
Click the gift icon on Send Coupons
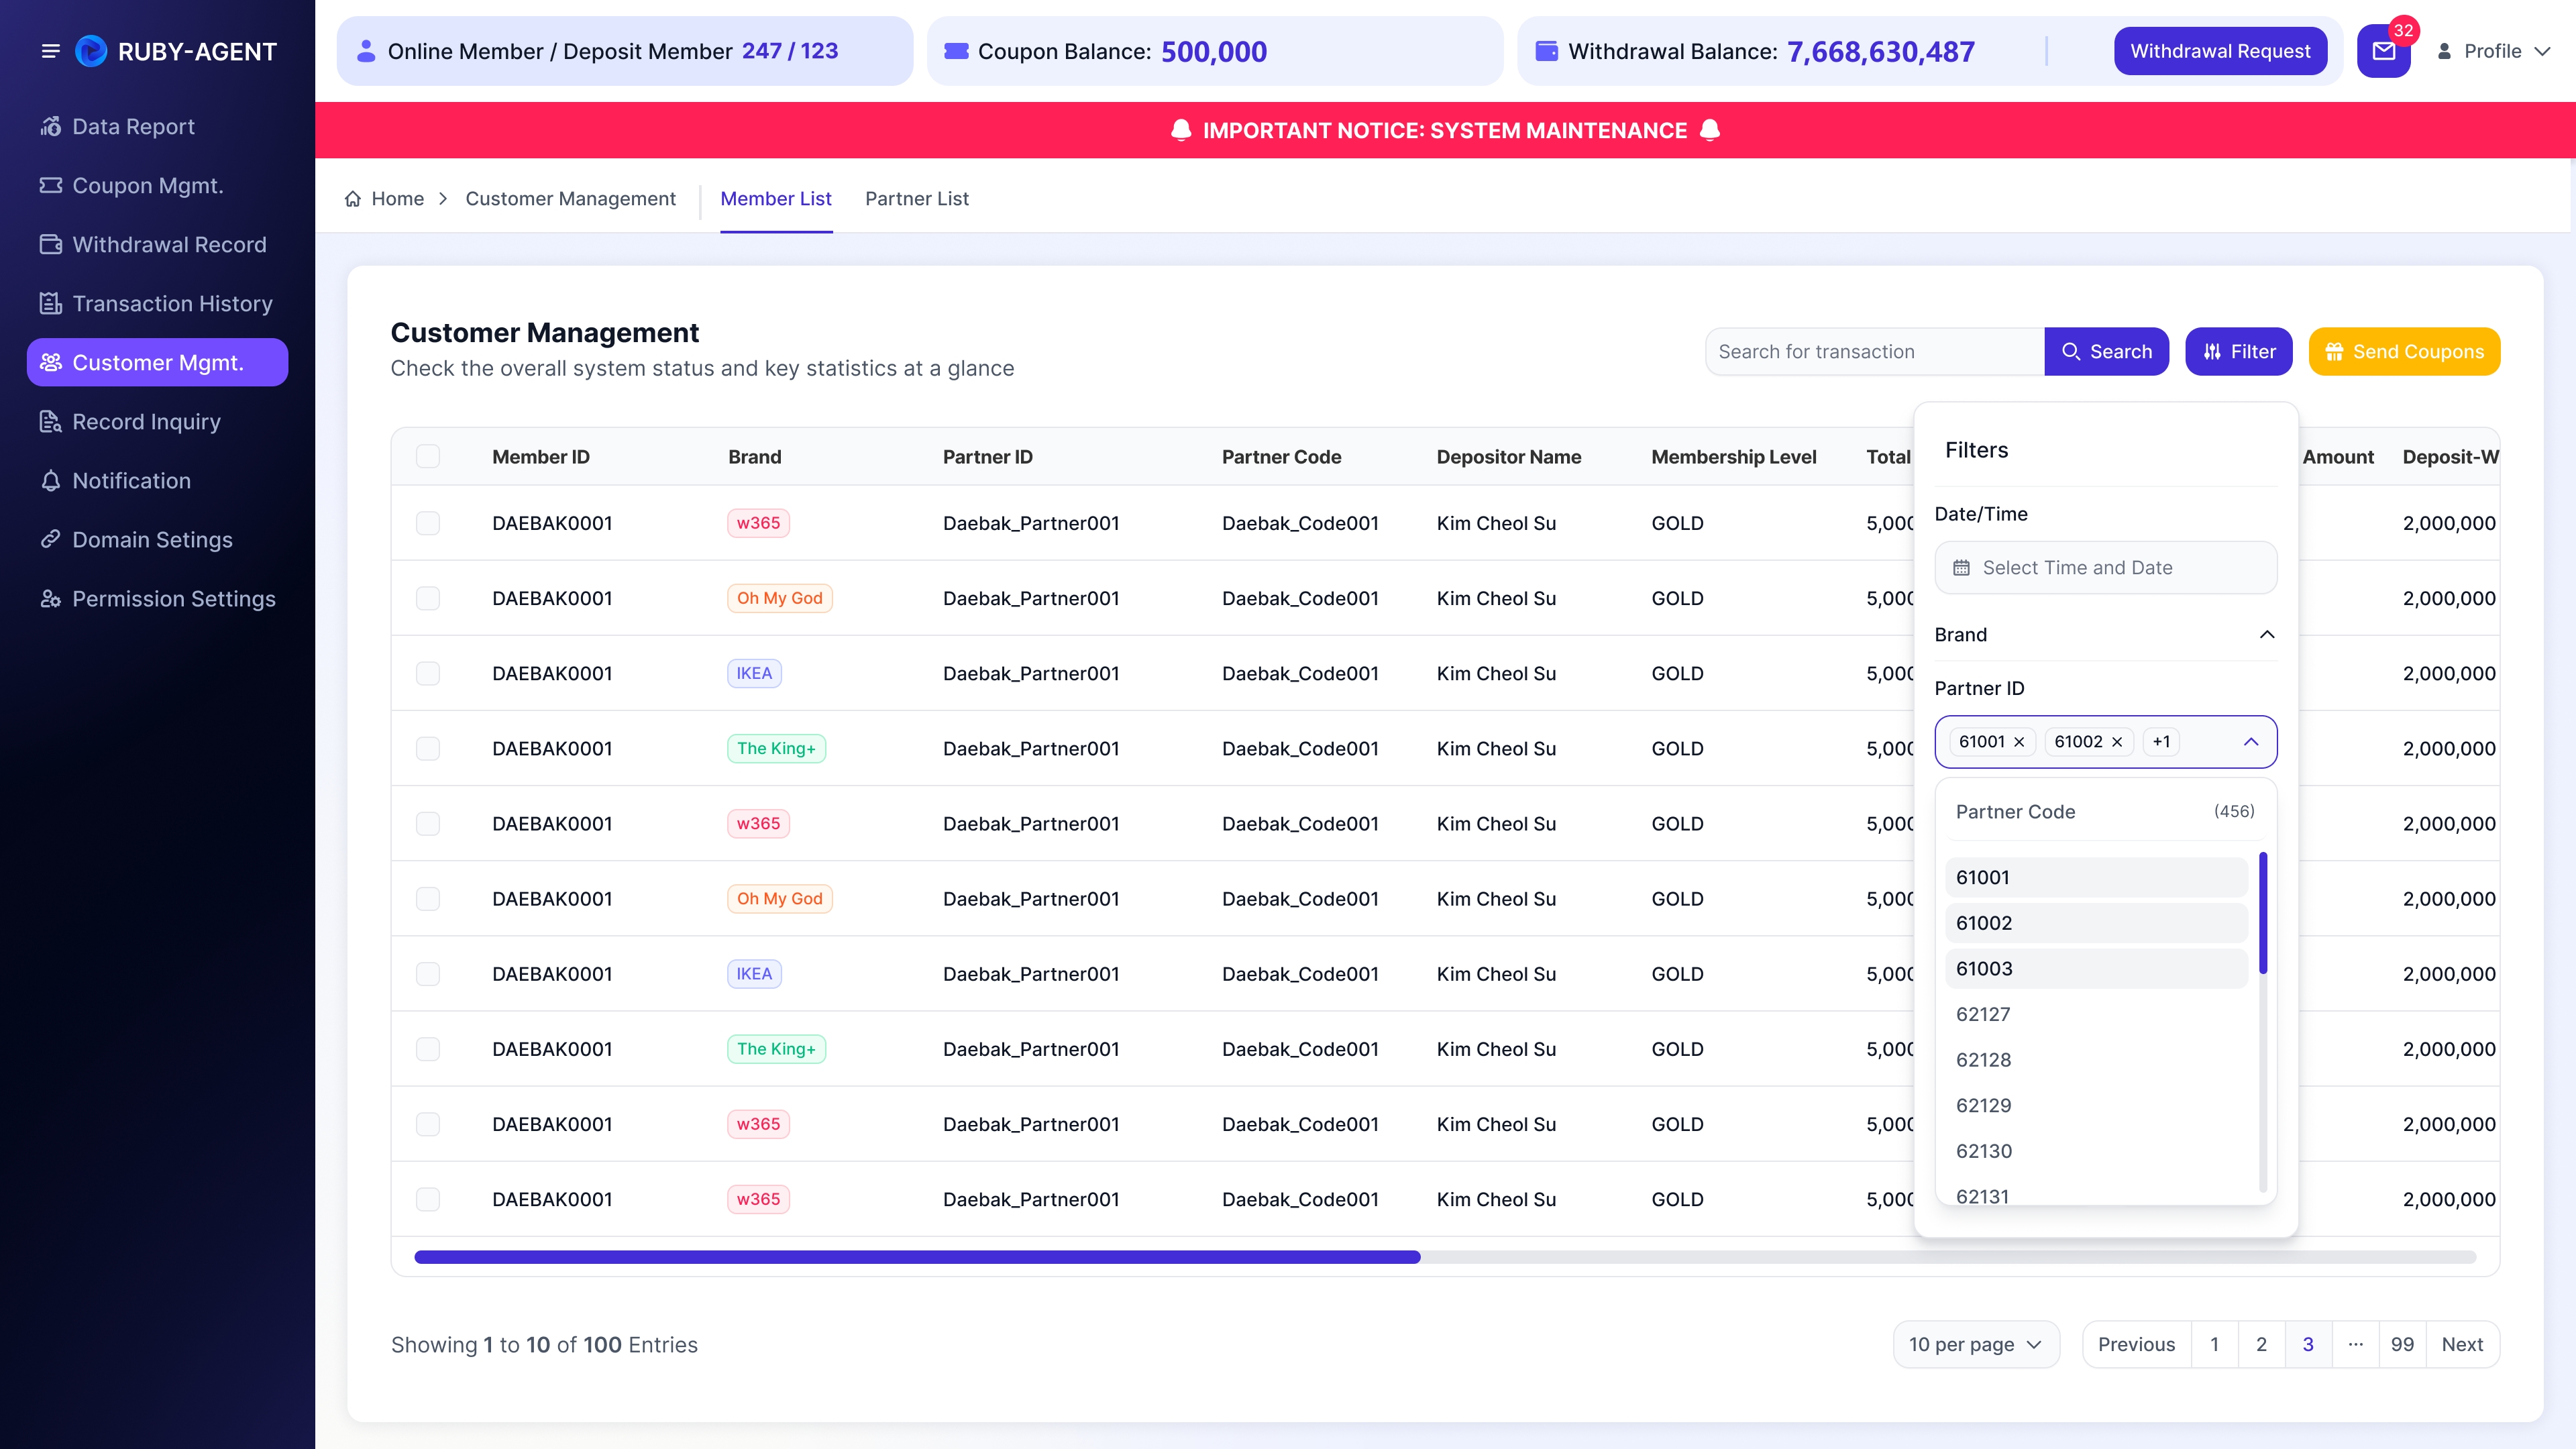(x=2334, y=352)
